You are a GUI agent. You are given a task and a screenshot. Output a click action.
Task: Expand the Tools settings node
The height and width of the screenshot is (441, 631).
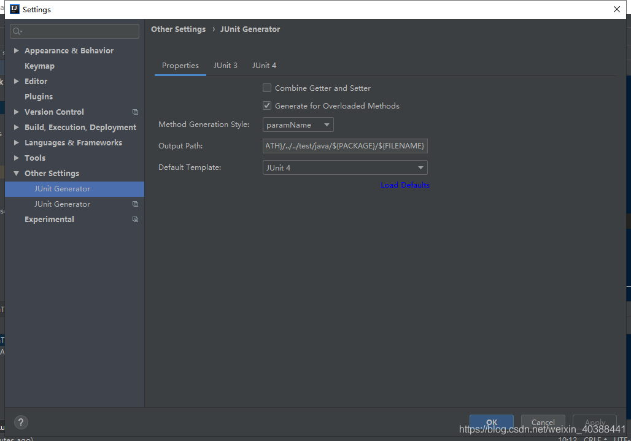click(17, 158)
